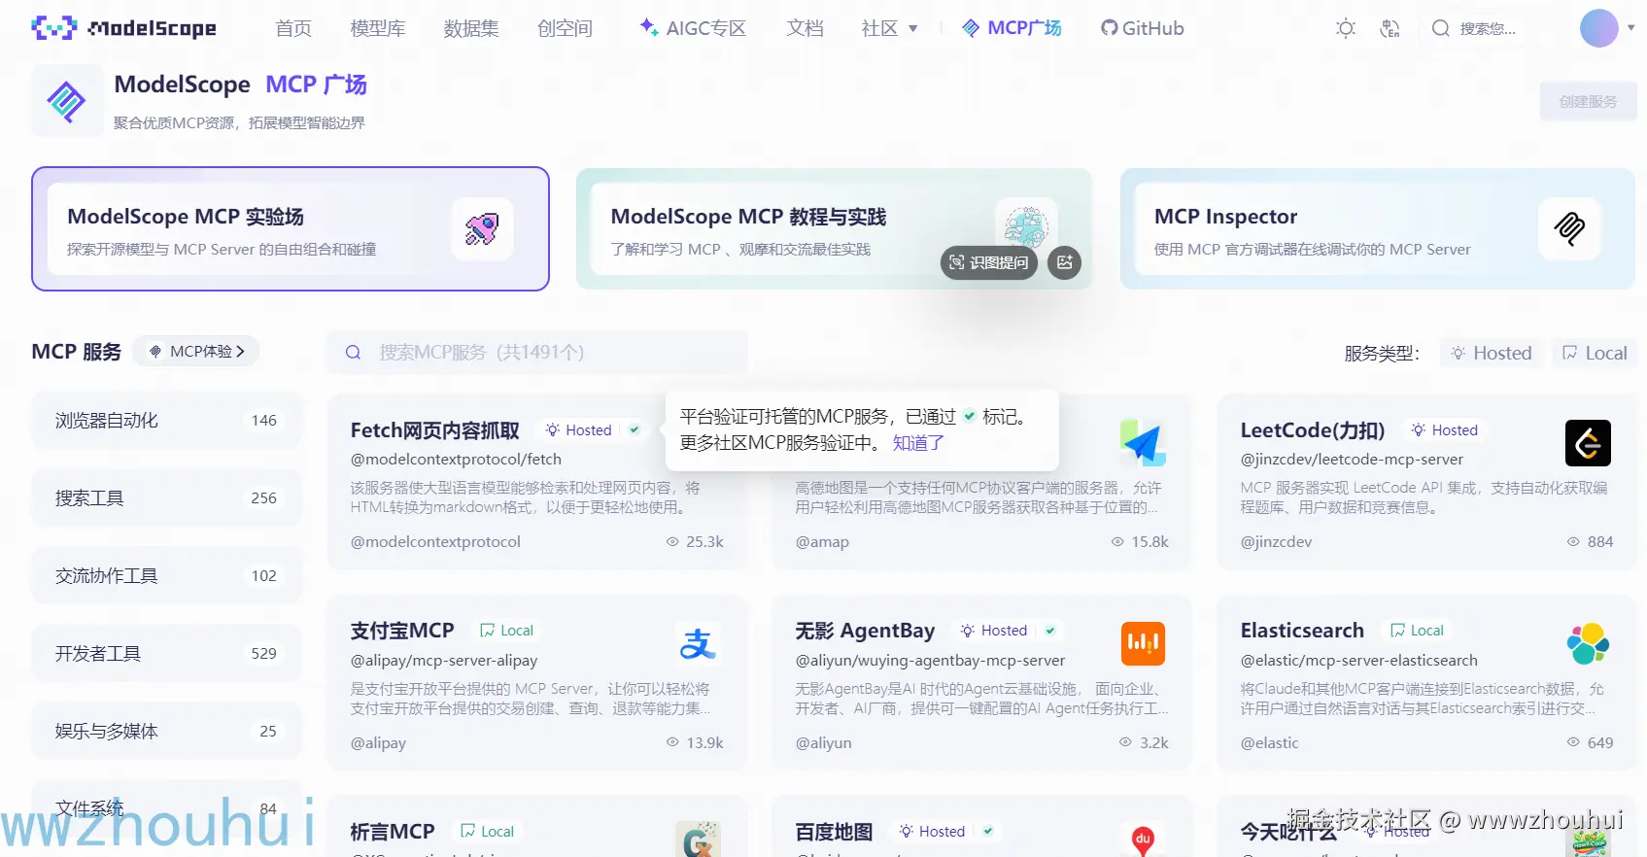Open the 支付宝MCP service card
Image resolution: width=1647 pixels, height=857 pixels.
536,683
